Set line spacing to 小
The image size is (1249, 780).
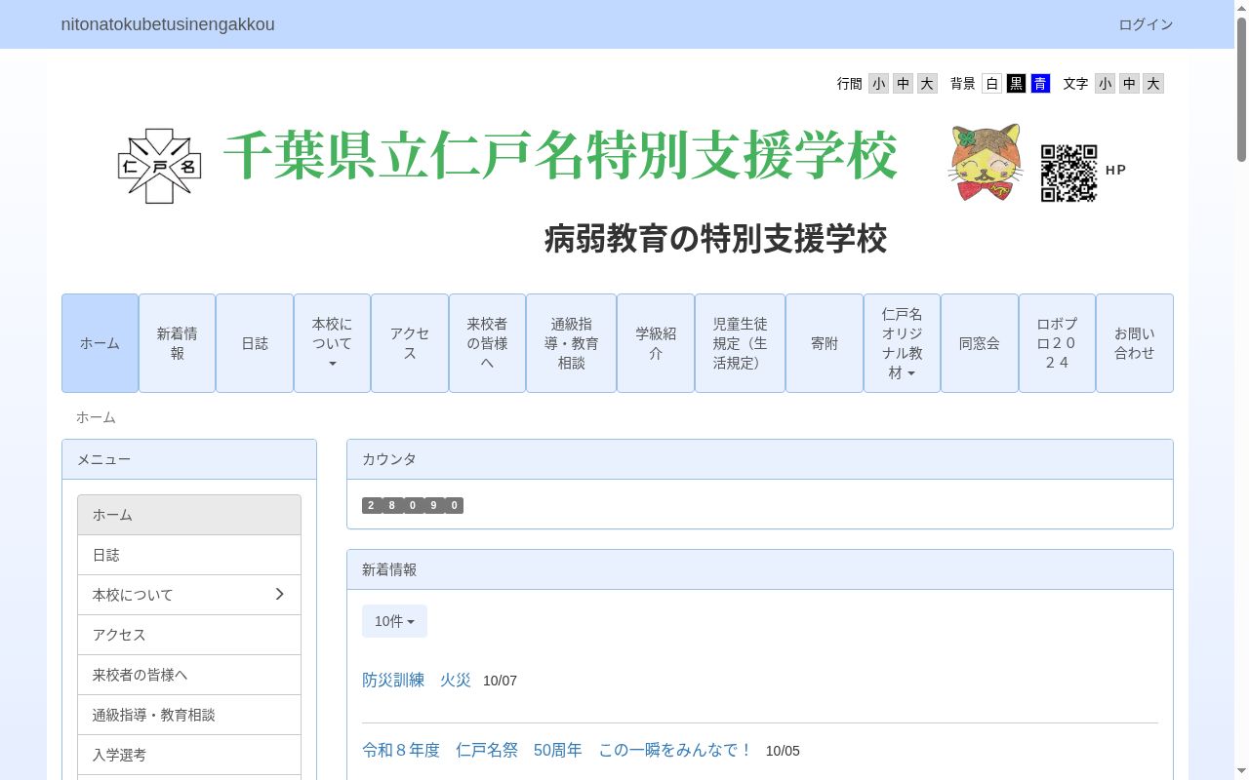coord(879,84)
